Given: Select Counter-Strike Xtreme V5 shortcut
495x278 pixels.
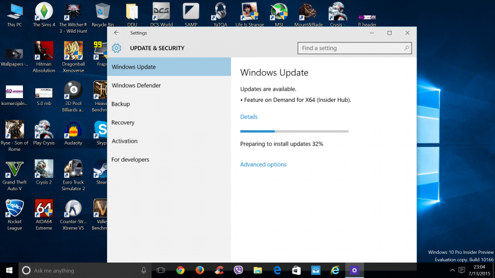Looking at the screenshot, I should [x=73, y=214].
